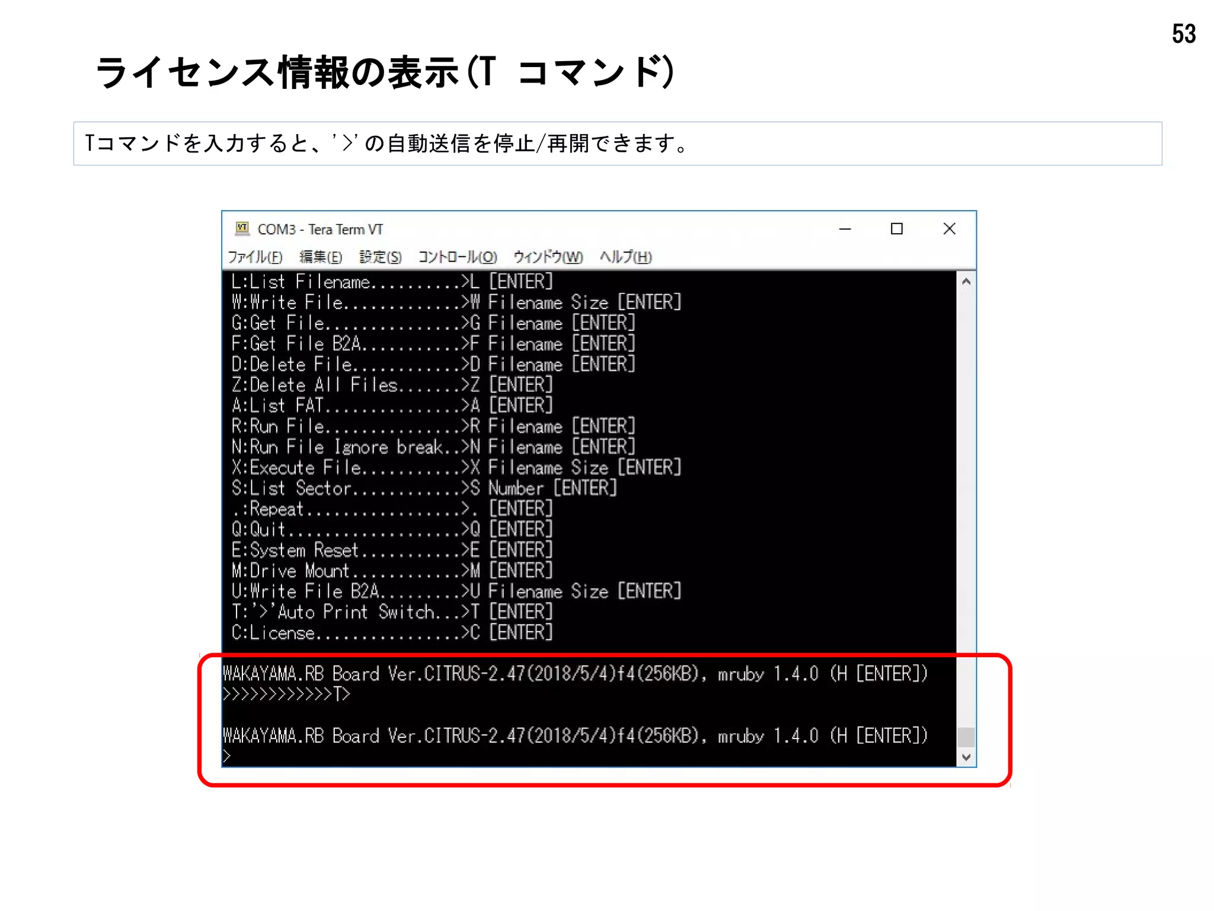Click the 'F:Get File B2A' line
This screenshot has width=1214, height=911.
click(x=433, y=344)
